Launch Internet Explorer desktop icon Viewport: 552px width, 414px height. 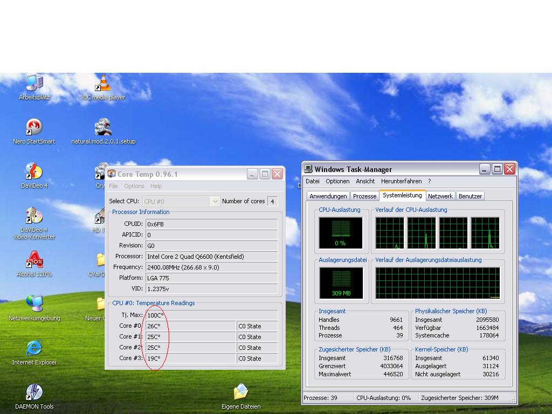click(x=34, y=353)
